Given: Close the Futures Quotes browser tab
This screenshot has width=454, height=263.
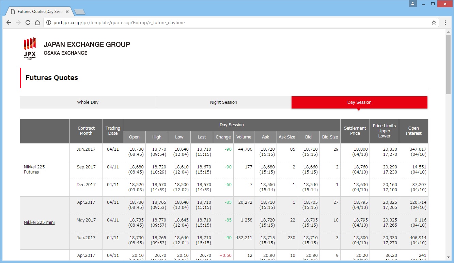Looking at the screenshot, I should pos(67,12).
